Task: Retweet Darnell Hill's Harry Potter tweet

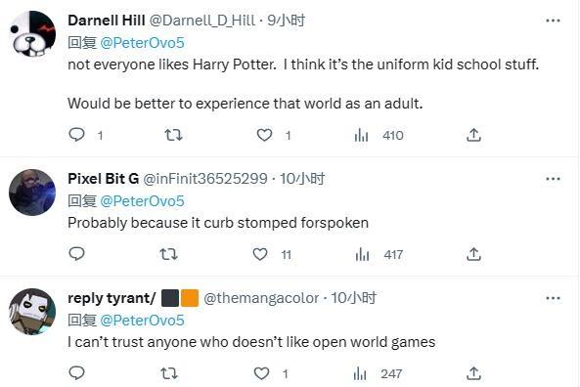Action: 173,135
